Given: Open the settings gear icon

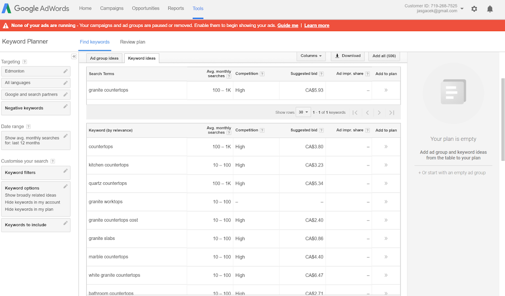Looking at the screenshot, I should (x=474, y=9).
